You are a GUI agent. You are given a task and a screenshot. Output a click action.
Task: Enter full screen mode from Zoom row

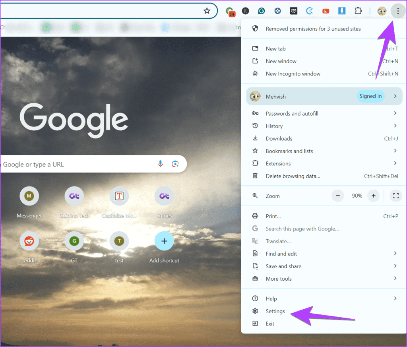click(396, 196)
